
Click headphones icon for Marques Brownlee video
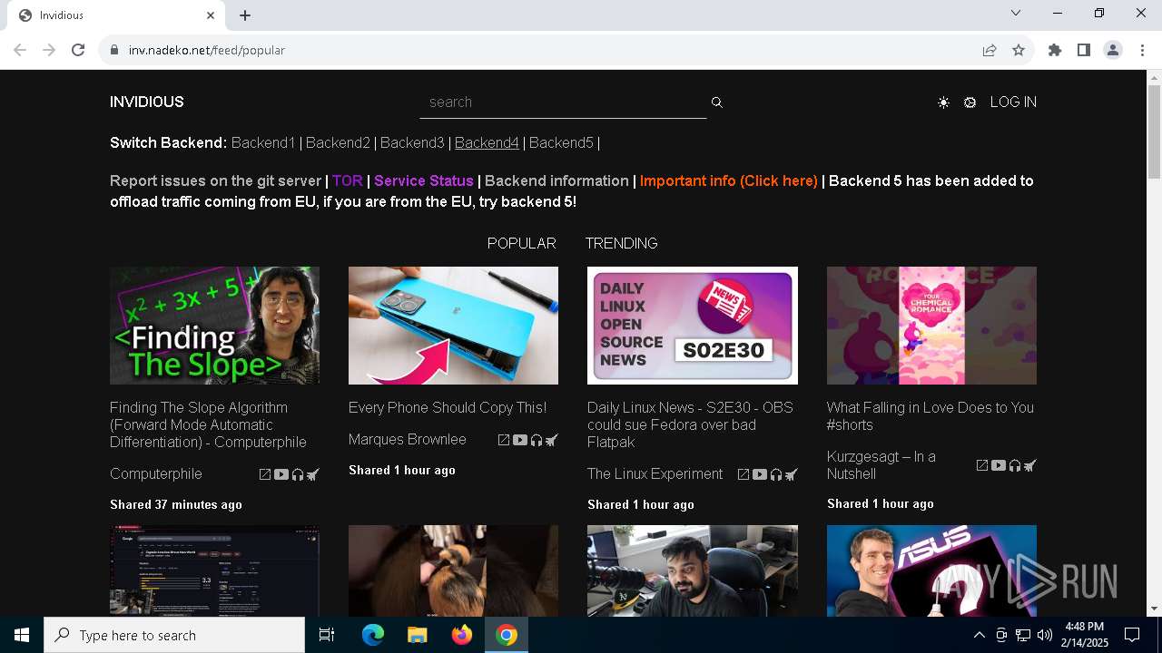(537, 440)
